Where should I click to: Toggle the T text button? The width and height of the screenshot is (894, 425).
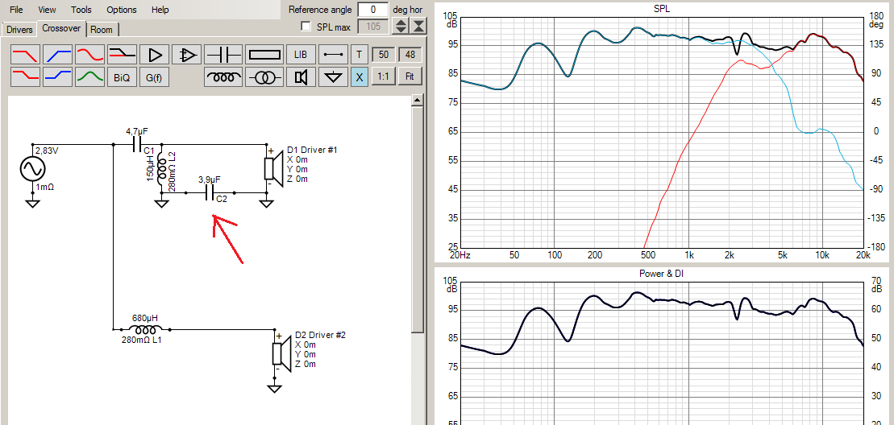point(359,55)
